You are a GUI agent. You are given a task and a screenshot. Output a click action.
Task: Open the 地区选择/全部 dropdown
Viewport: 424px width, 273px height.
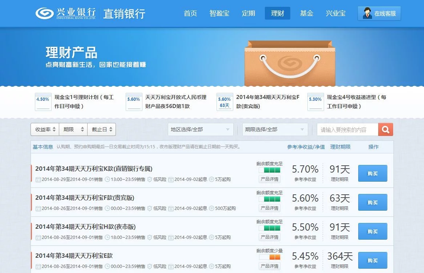pyautogui.click(x=200, y=129)
